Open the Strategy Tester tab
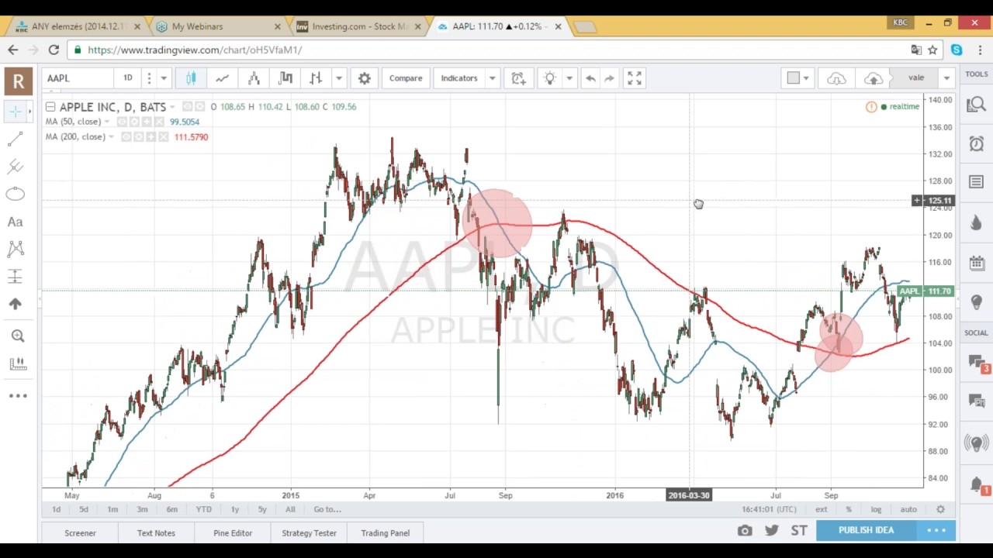The image size is (993, 558). coord(309,533)
